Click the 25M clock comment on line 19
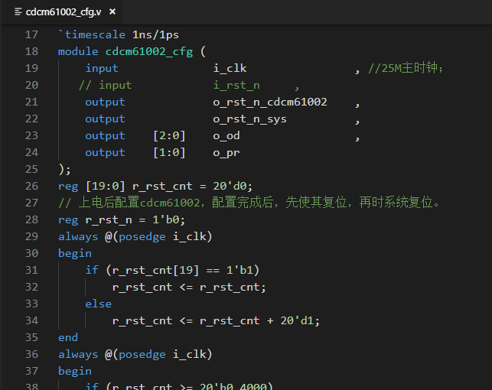 pos(406,68)
